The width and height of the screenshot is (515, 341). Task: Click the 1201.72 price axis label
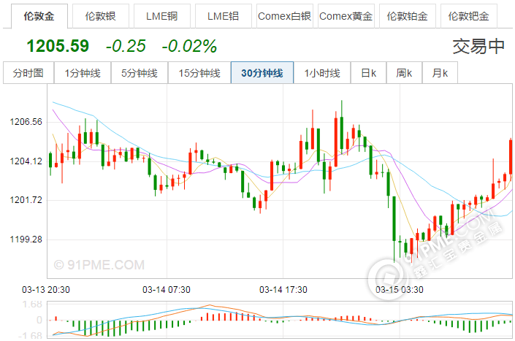(x=26, y=200)
